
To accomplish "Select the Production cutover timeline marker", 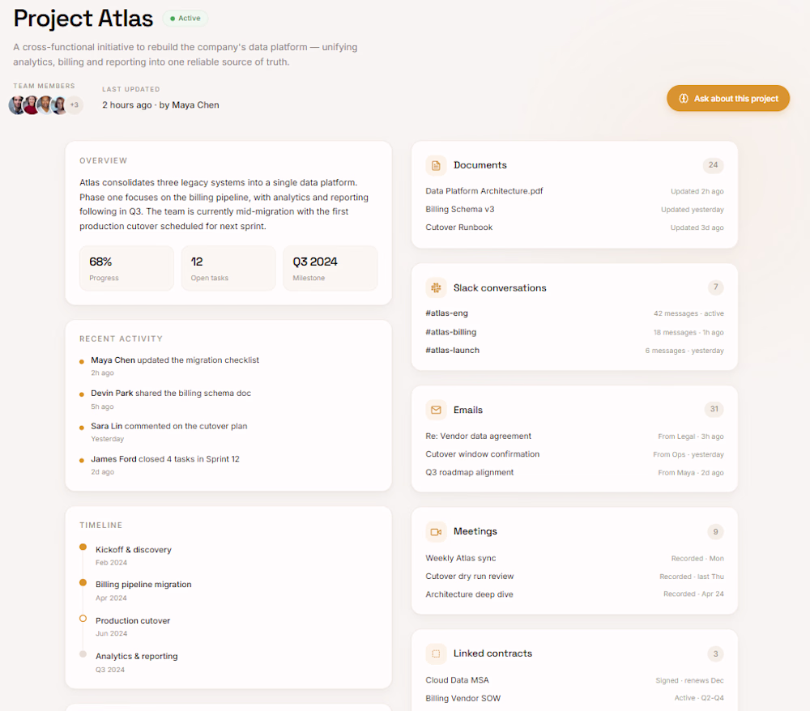I will coord(83,619).
